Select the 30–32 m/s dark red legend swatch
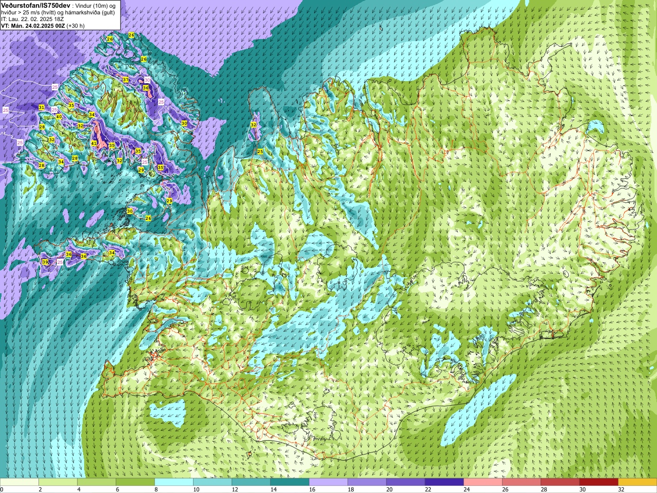This screenshot has width=657, height=493. 598,482
